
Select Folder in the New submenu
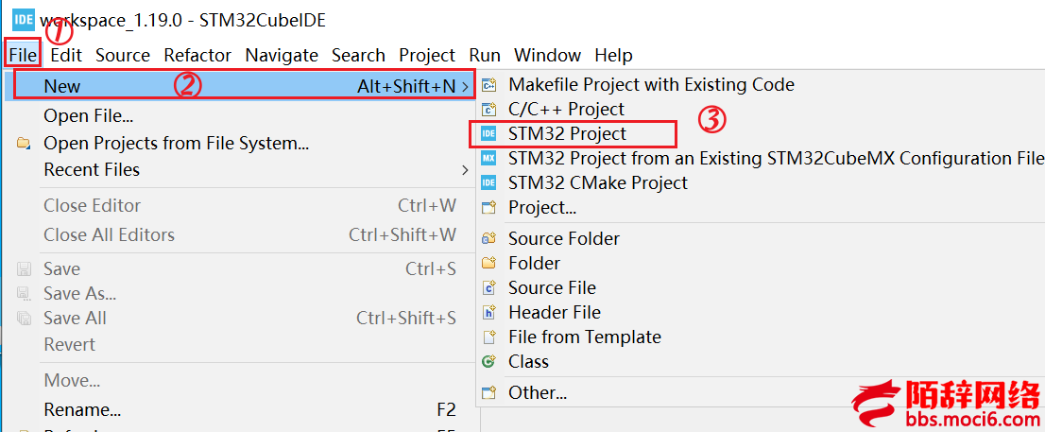(534, 264)
